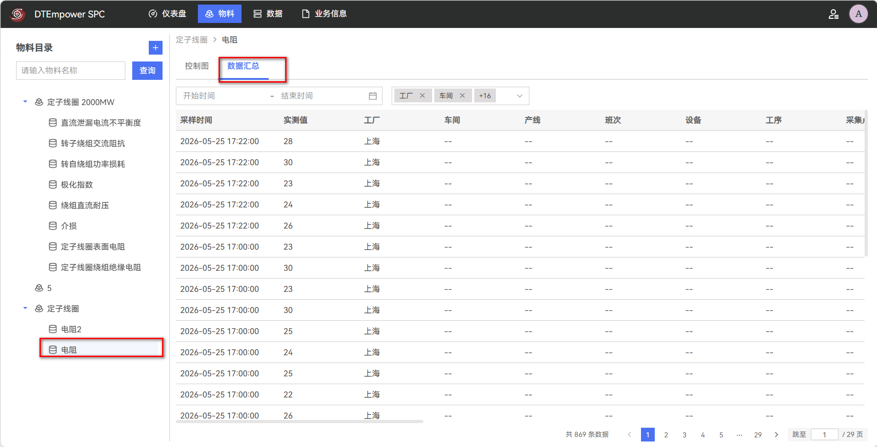The image size is (877, 447).
Task: Go to page 4
Action: 703,435
